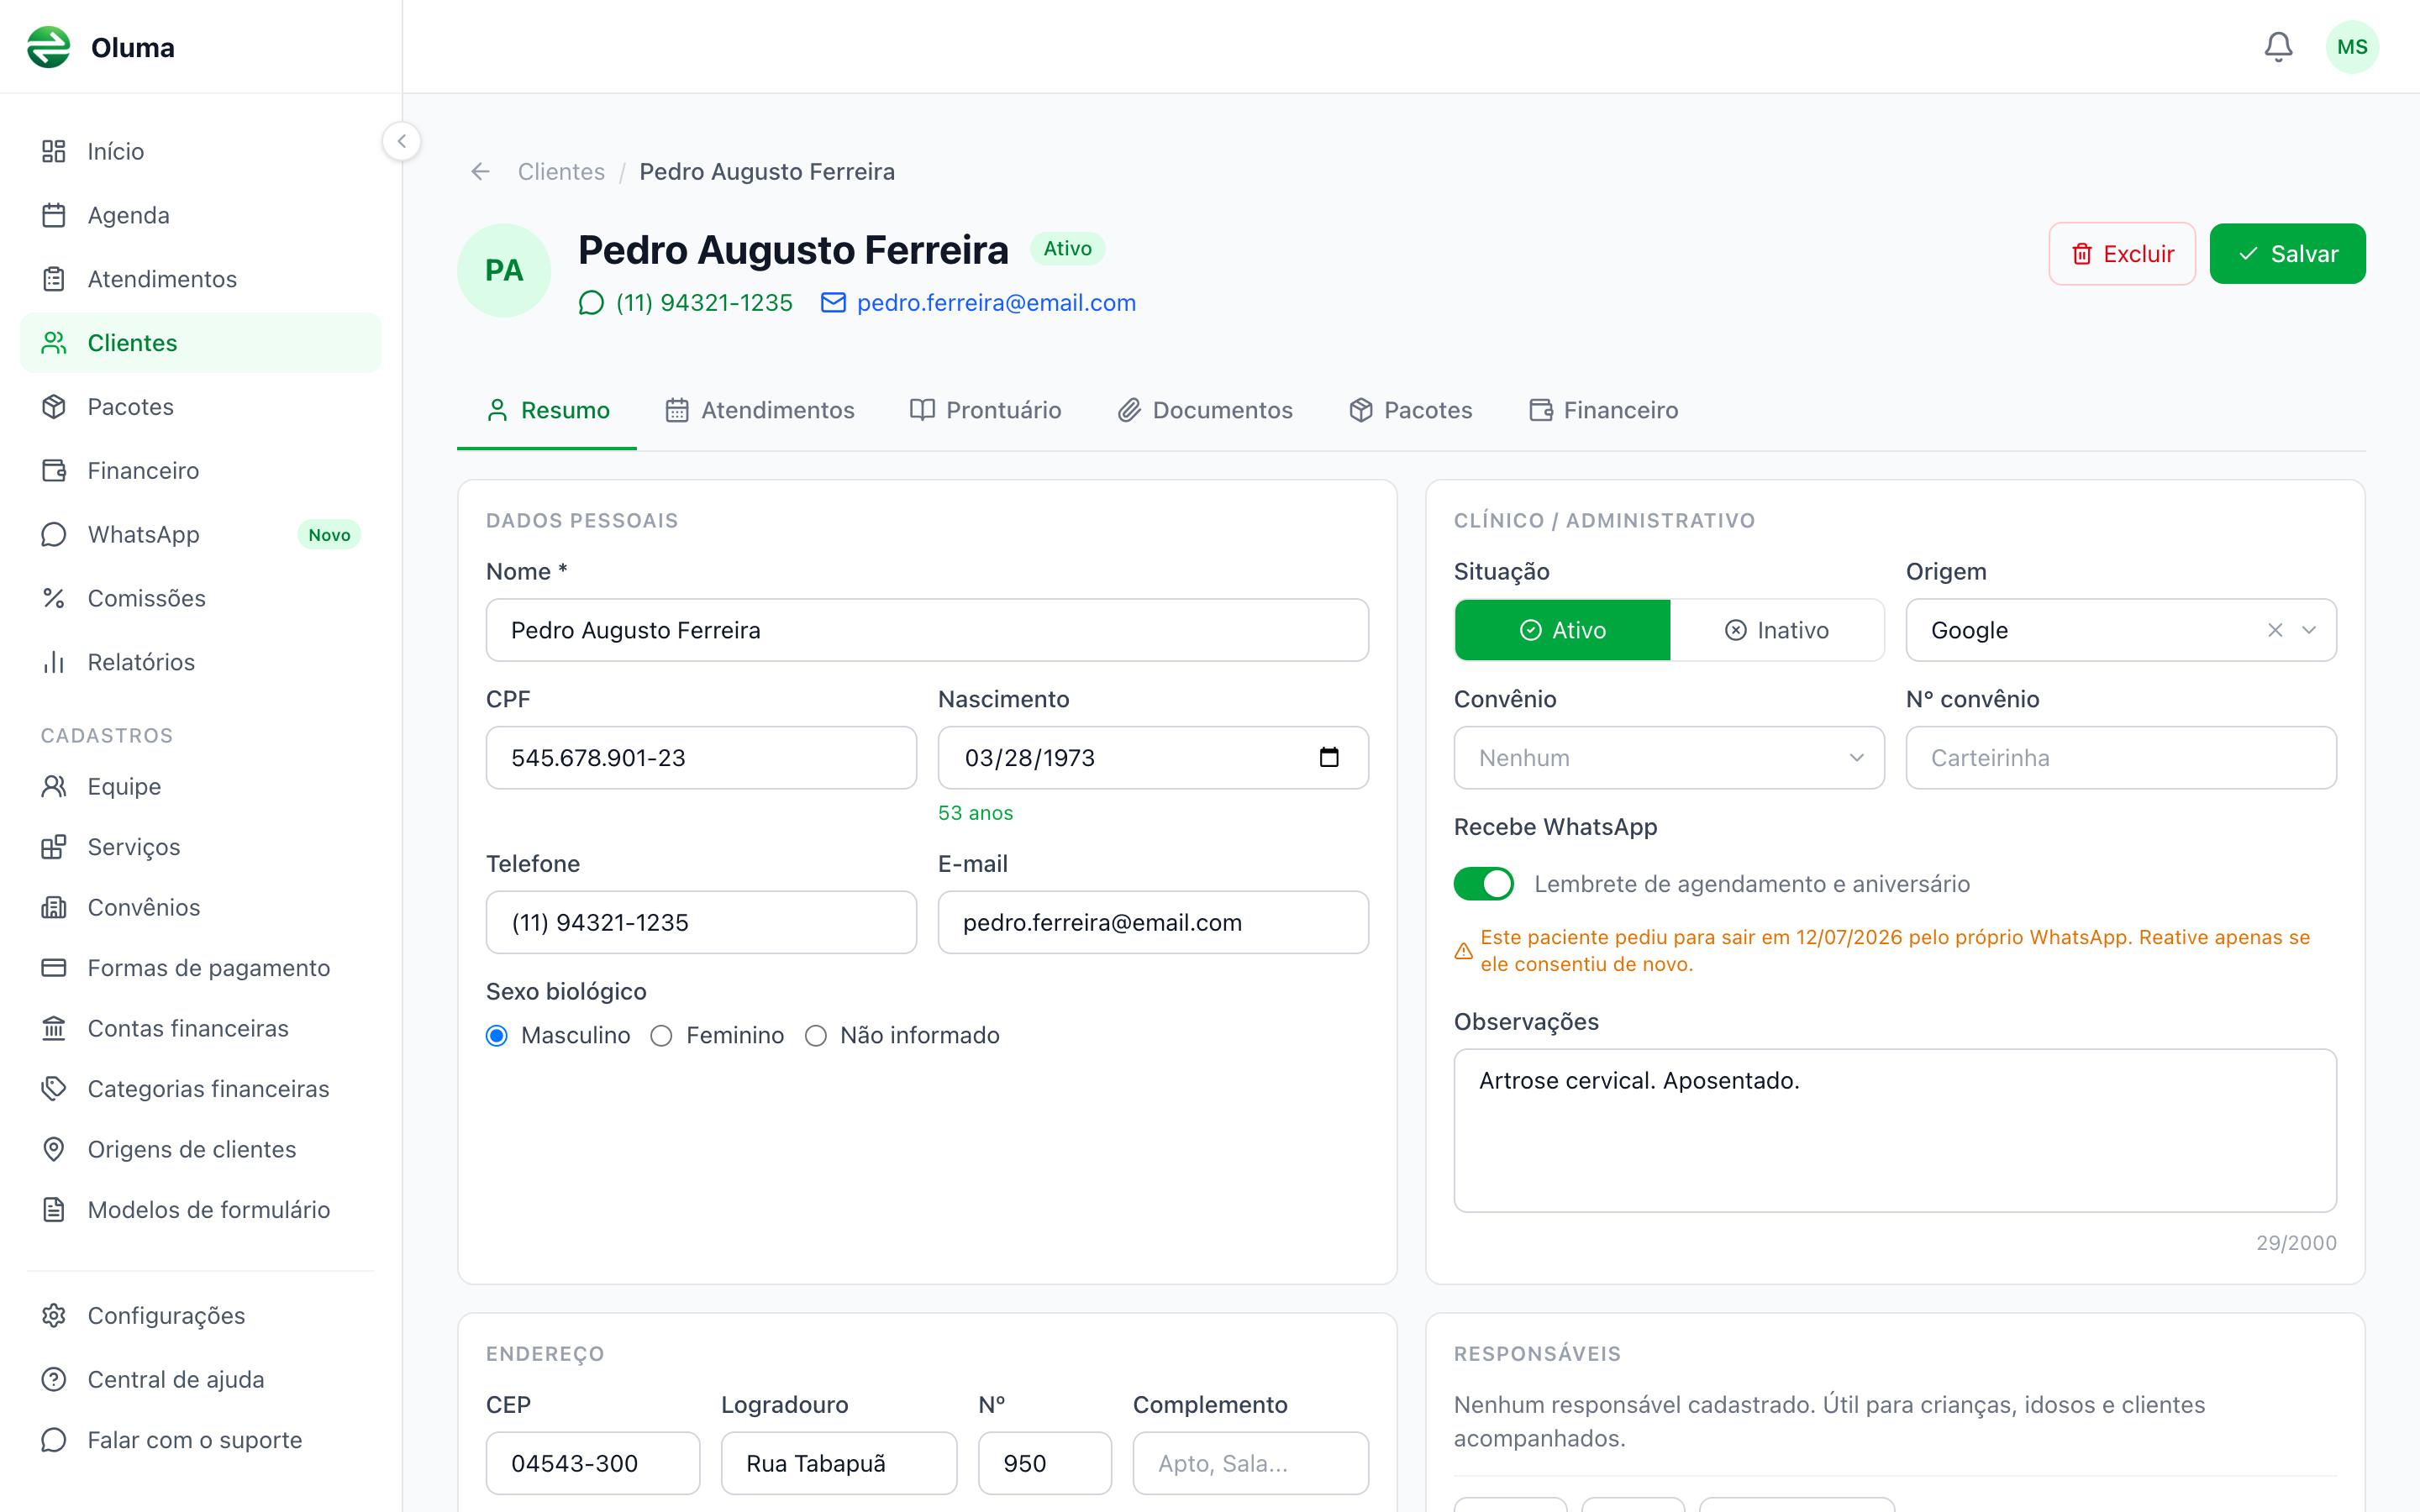Switch to the Financeiro tab

tap(1604, 410)
